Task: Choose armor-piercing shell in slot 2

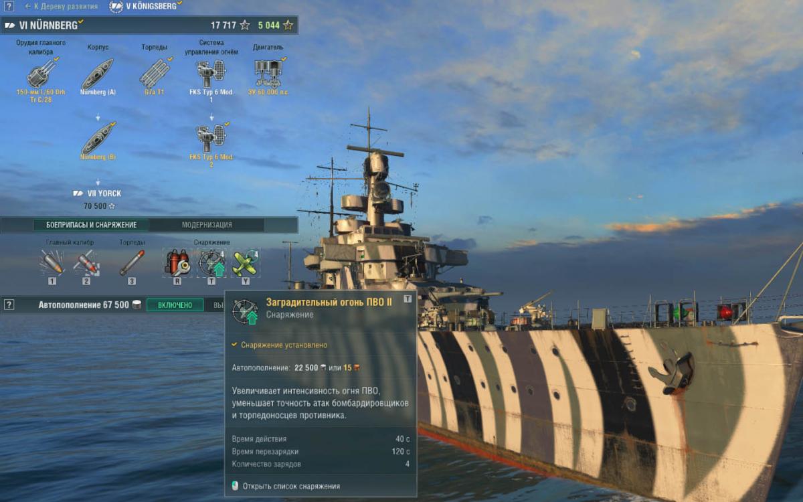Action: point(86,262)
